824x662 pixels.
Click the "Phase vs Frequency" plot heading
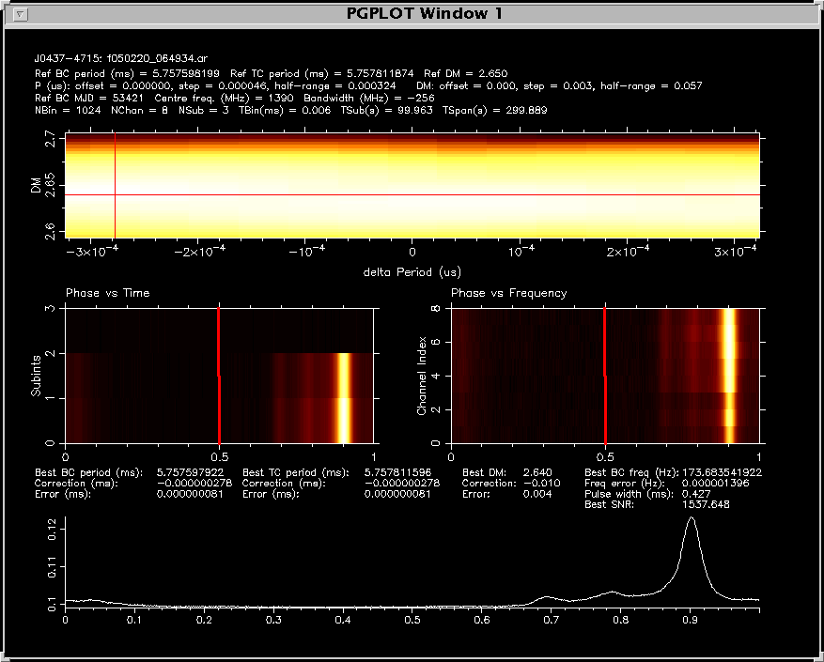508,293
